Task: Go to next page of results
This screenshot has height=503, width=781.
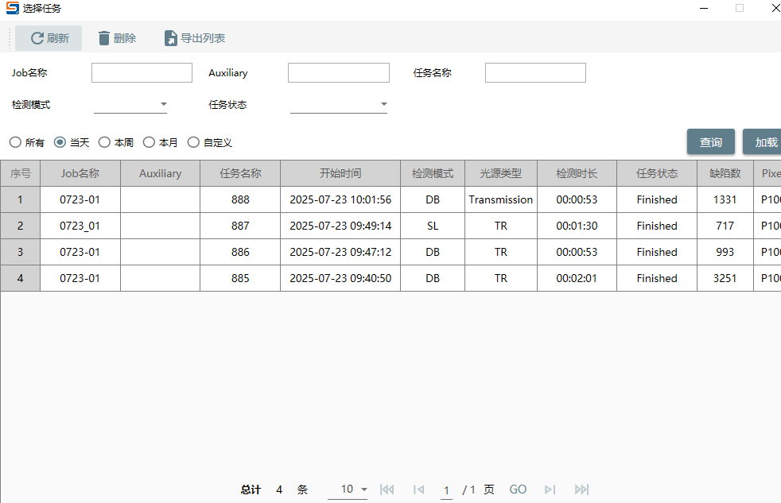Action: click(550, 489)
